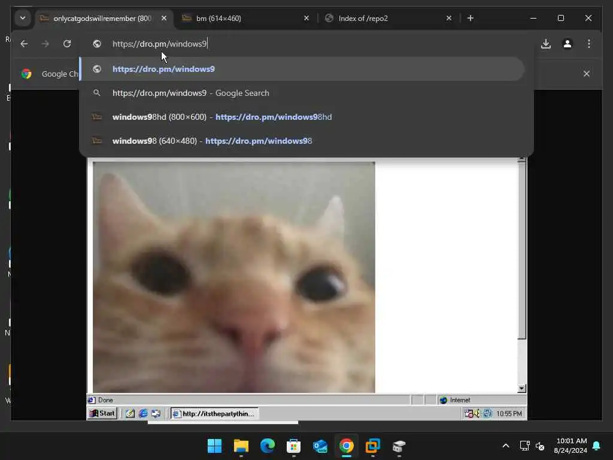The width and height of the screenshot is (613, 460).
Task: Choose the Google Search suggestion row
Action: pos(302,93)
